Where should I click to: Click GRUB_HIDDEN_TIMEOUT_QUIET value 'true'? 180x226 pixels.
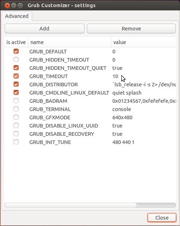pos(117,68)
